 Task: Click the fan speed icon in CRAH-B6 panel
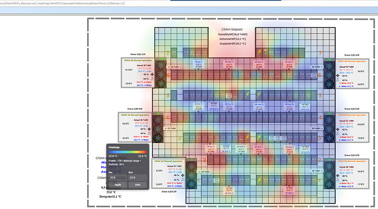pos(338,76)
